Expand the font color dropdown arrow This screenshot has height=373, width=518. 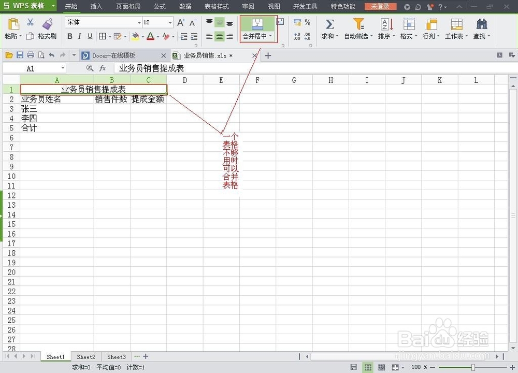tap(158, 36)
